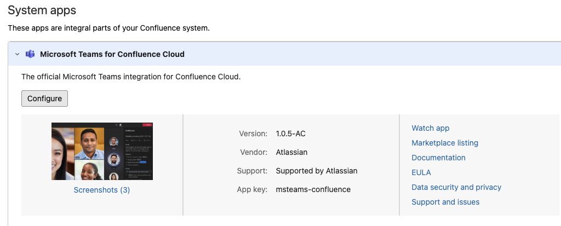Open the Screenshots (3) link
The width and height of the screenshot is (561, 226).
(102, 190)
